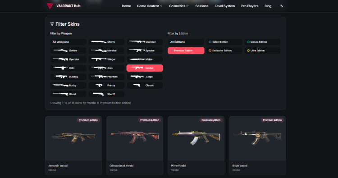Click the 'Showing 1-18 of 18 skins' text
Viewport: 338px width, 178px height.
pos(90,103)
